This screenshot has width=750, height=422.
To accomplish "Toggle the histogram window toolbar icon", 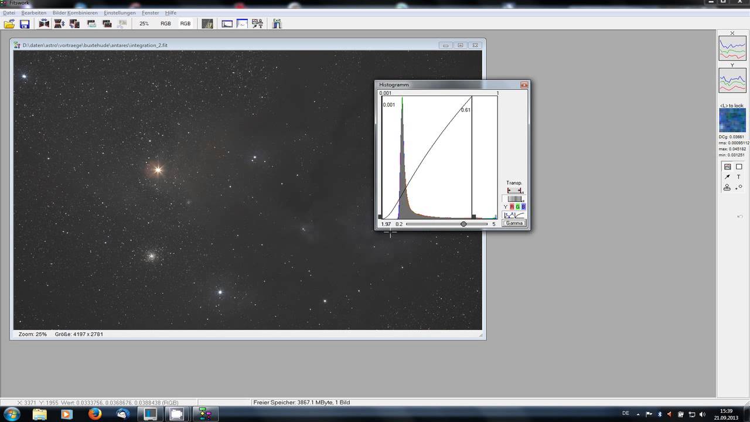I will pos(227,24).
